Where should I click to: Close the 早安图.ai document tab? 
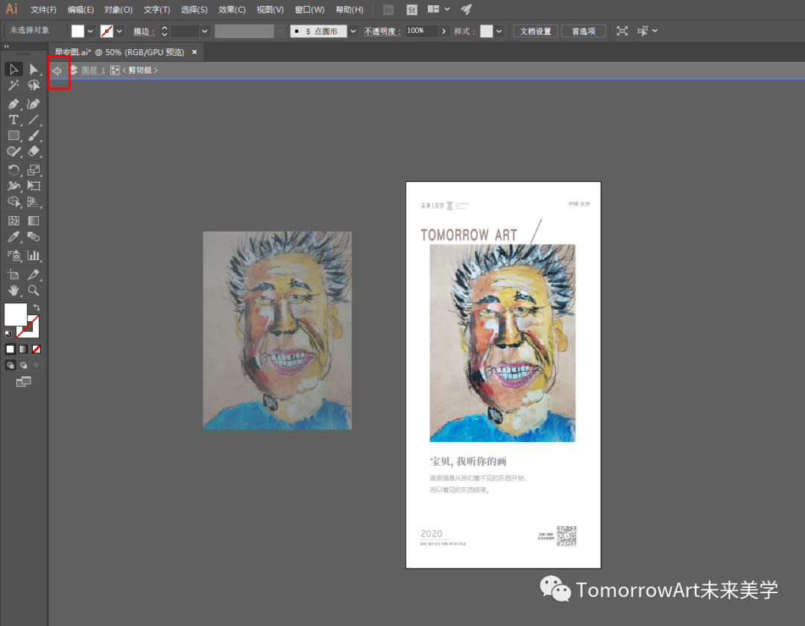(195, 52)
